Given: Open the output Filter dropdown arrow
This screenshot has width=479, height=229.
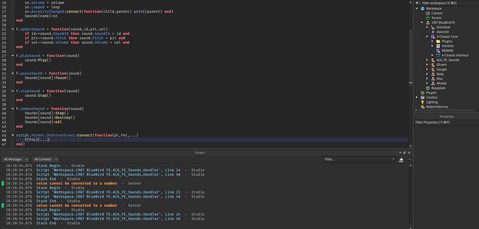Looking at the screenshot, I should pyautogui.click(x=393, y=160).
